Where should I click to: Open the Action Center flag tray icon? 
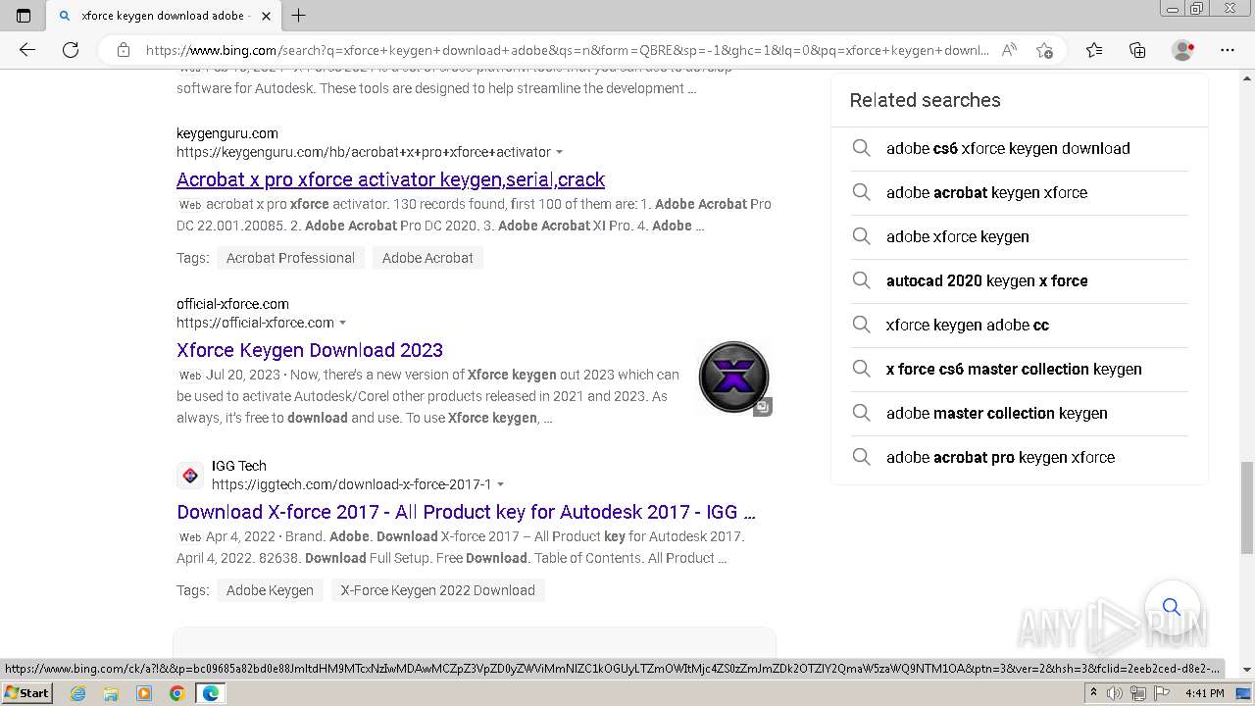pos(1162,693)
